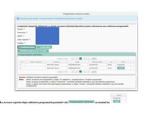Click the Programările solicitate panel header
This screenshot has height=118, width=152.
click(x=76, y=55)
